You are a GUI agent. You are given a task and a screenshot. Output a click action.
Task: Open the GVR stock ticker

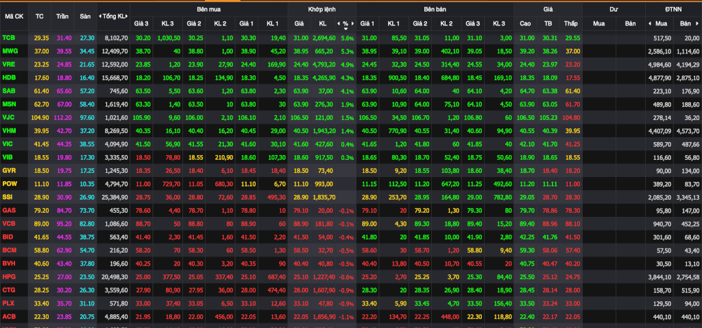click(x=8, y=171)
